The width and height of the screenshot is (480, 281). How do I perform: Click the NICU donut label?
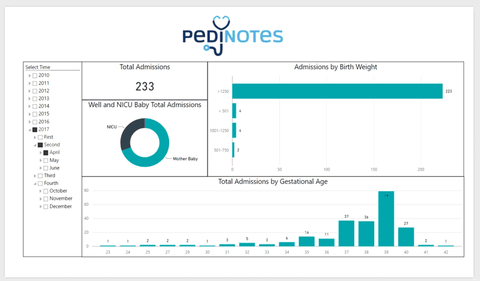(x=111, y=127)
